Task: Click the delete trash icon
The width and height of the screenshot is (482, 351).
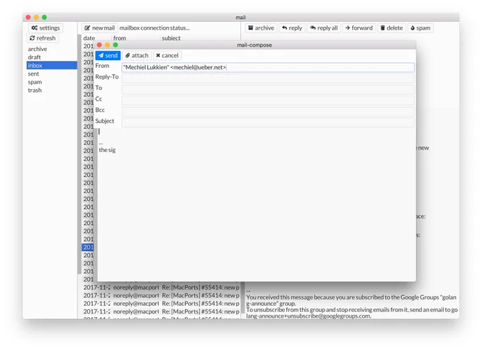Action: point(383,28)
